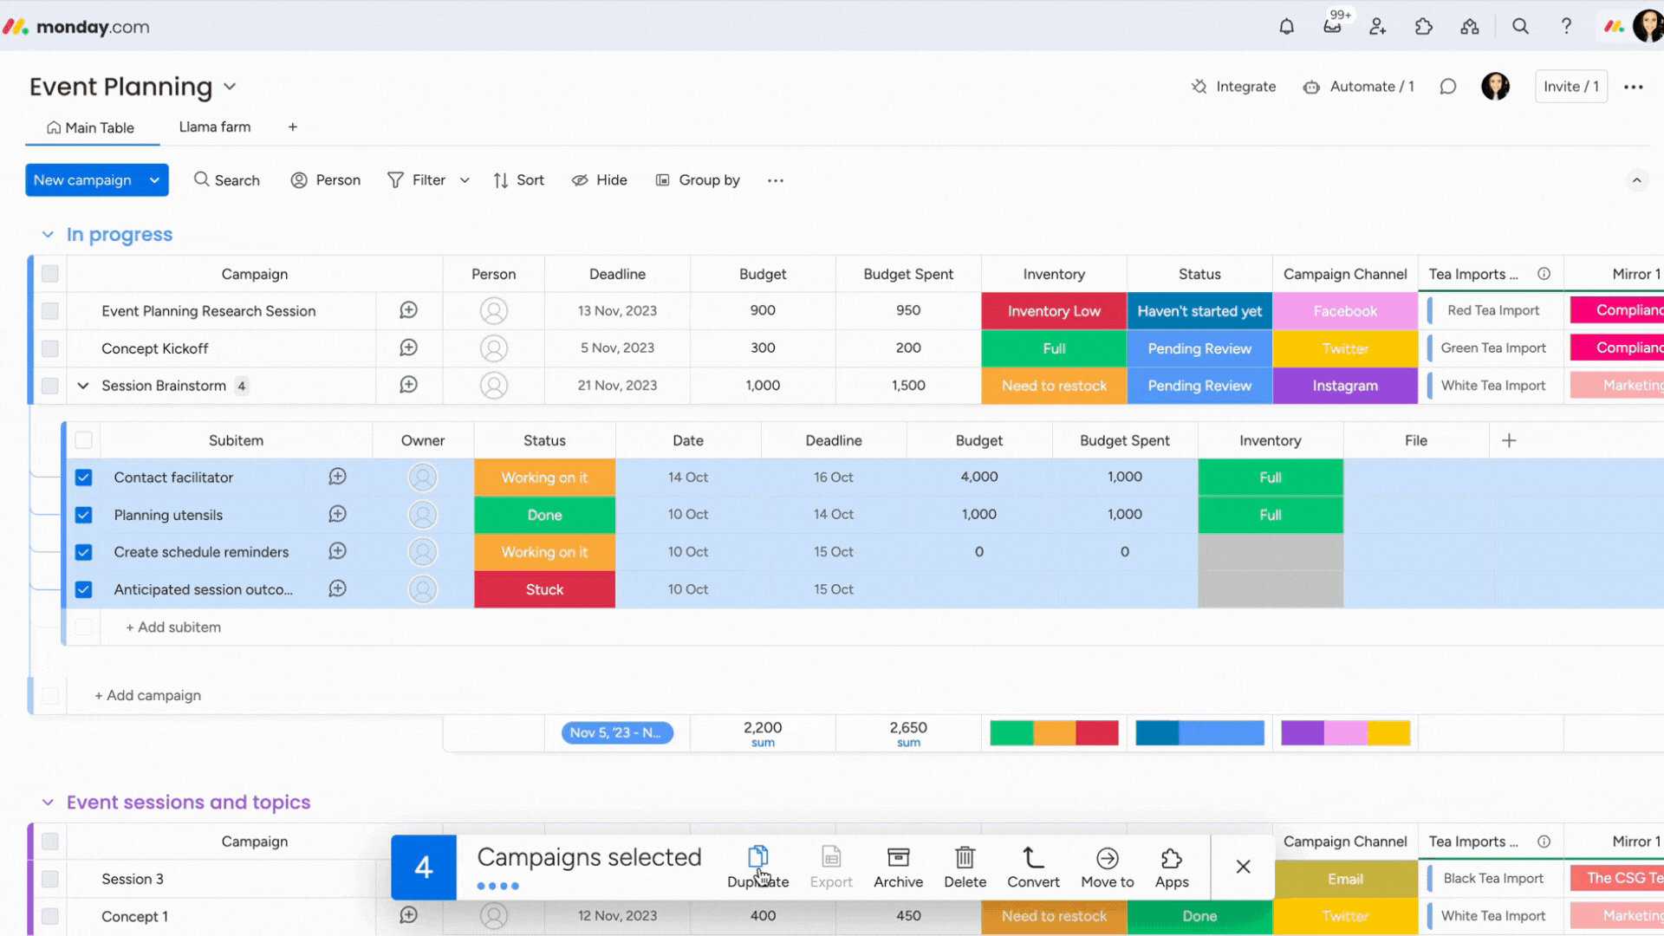The width and height of the screenshot is (1664, 936).
Task: Open the apps marketplace puzzle icon
Action: pyautogui.click(x=1424, y=27)
